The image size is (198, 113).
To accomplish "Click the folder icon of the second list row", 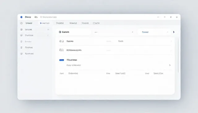I will click(61, 50).
